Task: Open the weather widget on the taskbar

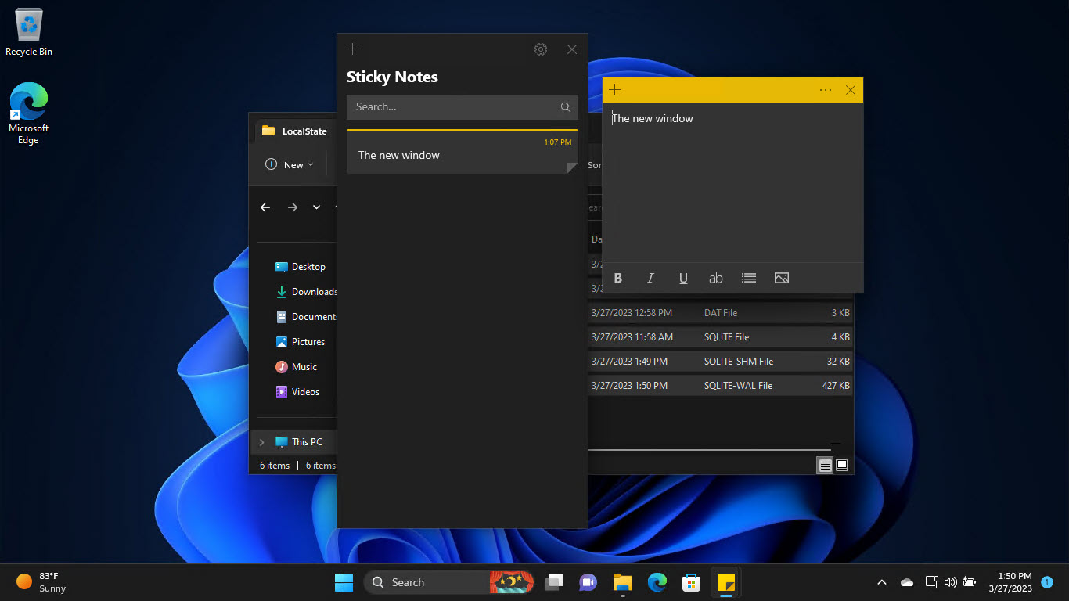Action: [x=39, y=582]
